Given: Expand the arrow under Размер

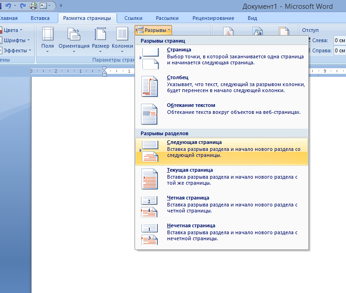Looking at the screenshot, I should point(100,52).
